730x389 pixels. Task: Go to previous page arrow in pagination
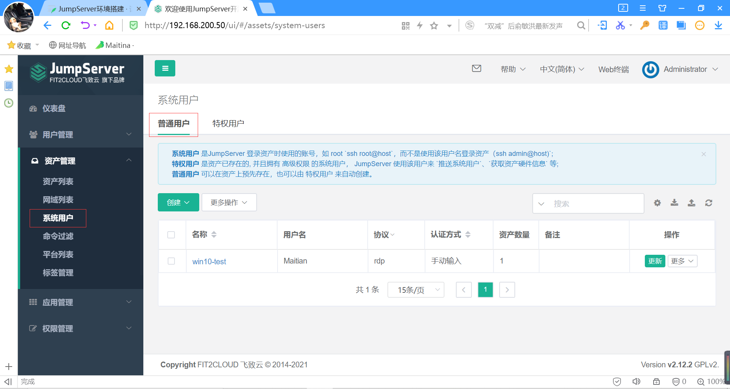(464, 290)
